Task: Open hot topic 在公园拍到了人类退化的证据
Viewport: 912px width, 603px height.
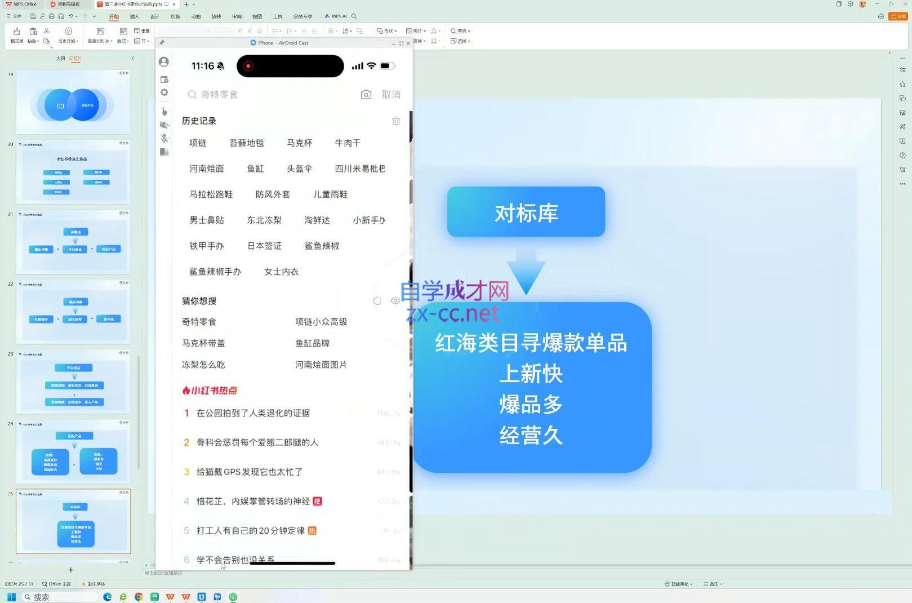Action: click(252, 413)
